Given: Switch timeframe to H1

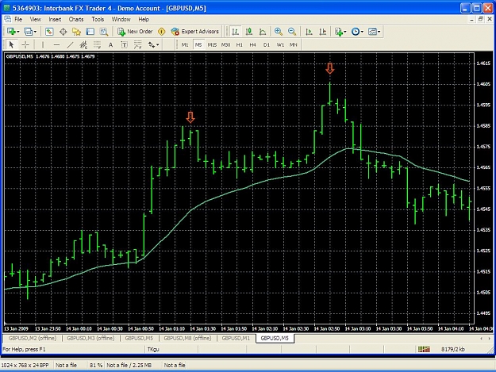Looking at the screenshot, I should [240, 45].
